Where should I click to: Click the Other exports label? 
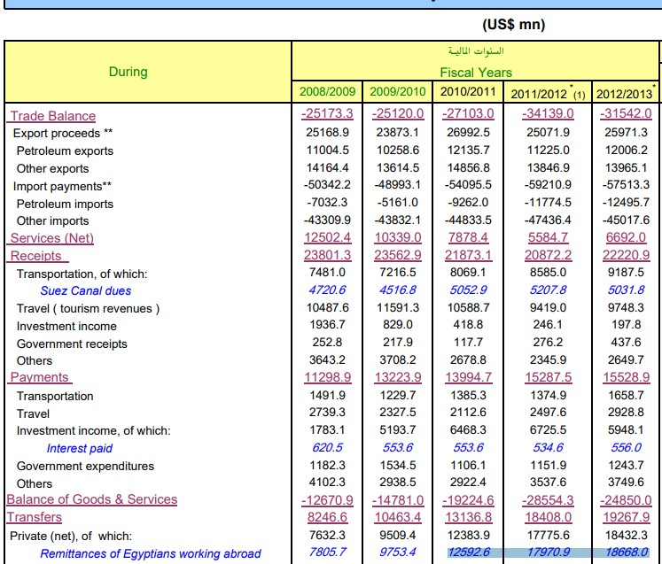pyautogui.click(x=53, y=168)
